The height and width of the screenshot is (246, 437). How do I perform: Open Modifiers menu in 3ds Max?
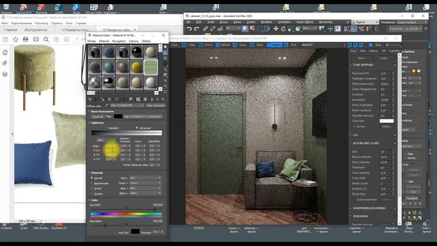[266, 22]
